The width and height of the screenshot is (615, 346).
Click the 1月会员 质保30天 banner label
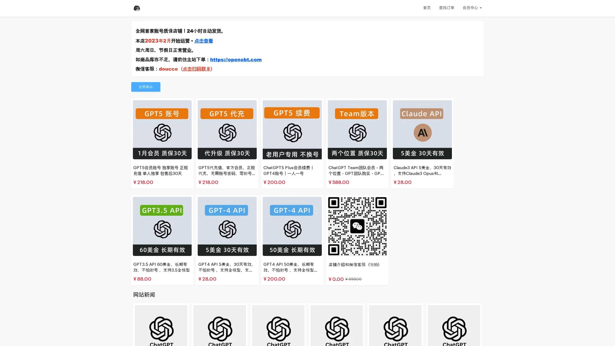tap(162, 153)
